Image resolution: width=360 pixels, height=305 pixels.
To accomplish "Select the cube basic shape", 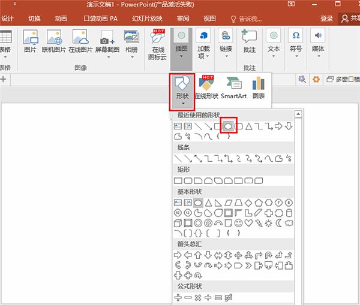I will pos(178,223).
